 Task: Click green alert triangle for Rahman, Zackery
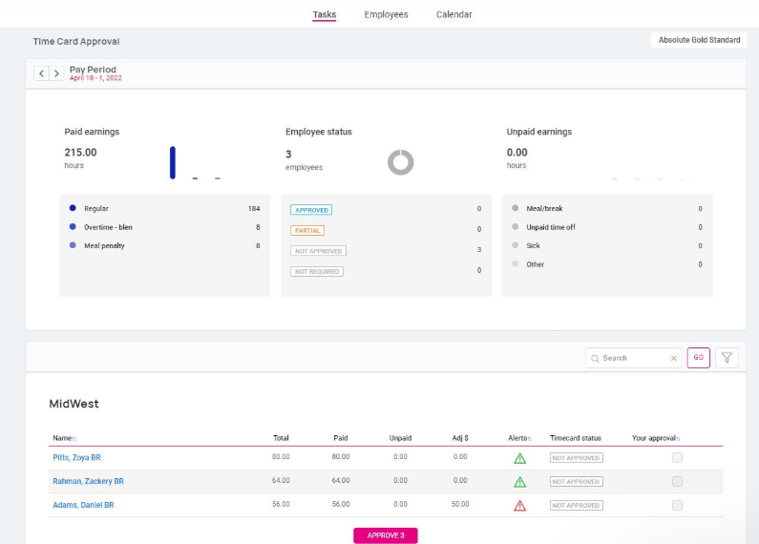click(x=519, y=481)
